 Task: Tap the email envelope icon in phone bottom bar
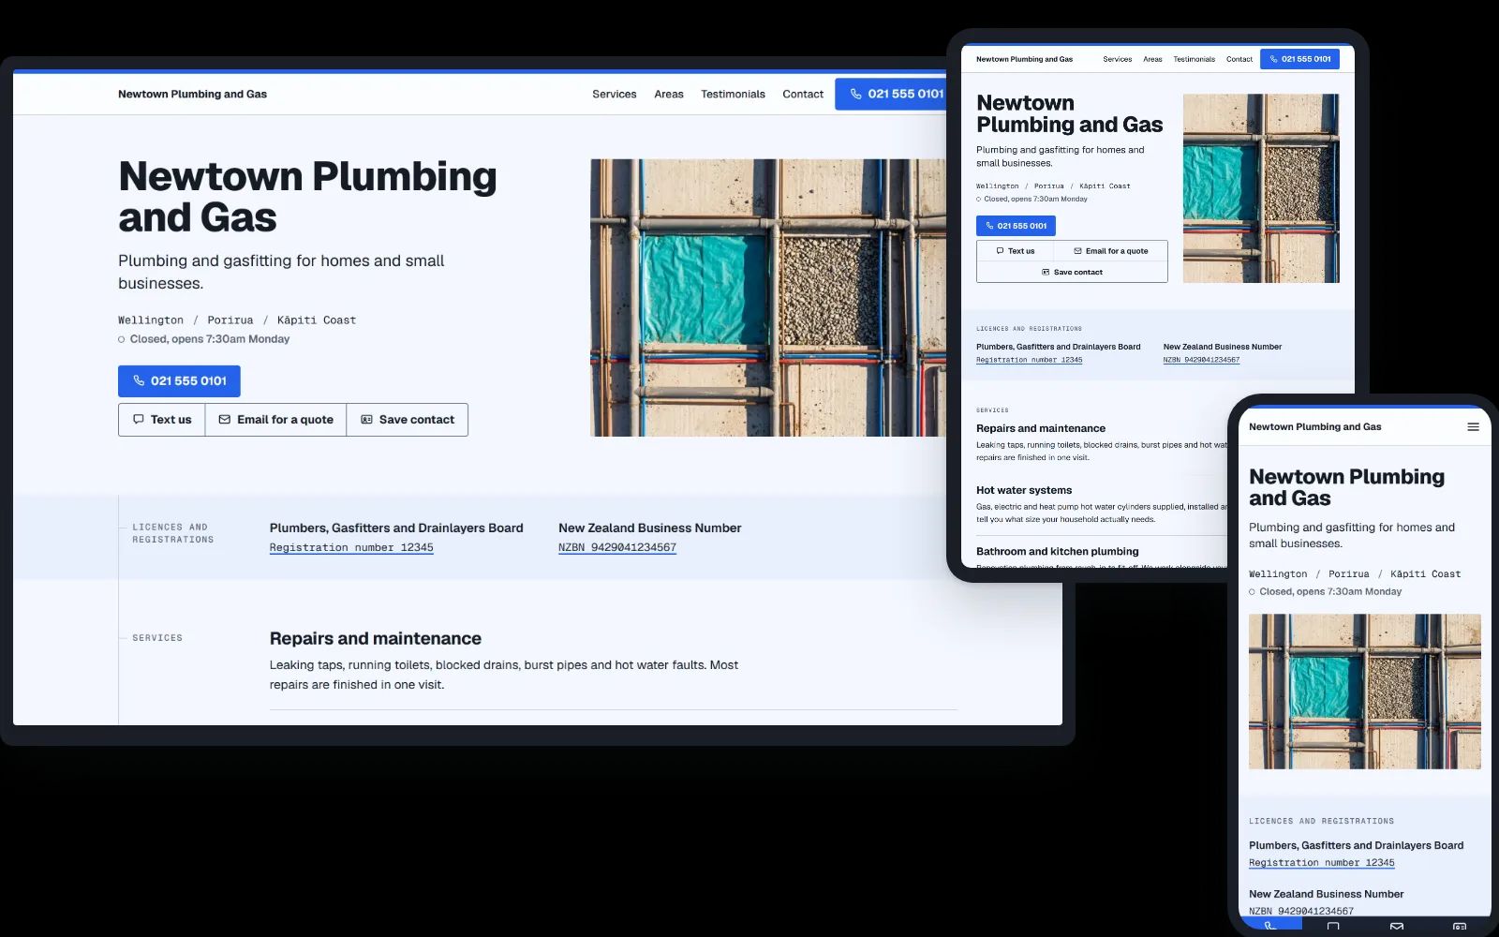point(1397,927)
